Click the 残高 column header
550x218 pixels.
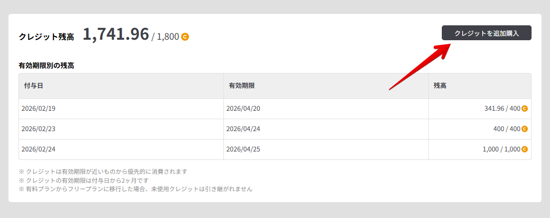440,86
